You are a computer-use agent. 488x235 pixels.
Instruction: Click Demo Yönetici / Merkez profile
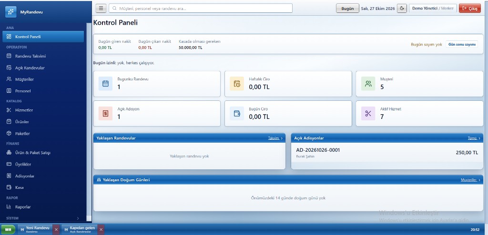click(x=433, y=9)
